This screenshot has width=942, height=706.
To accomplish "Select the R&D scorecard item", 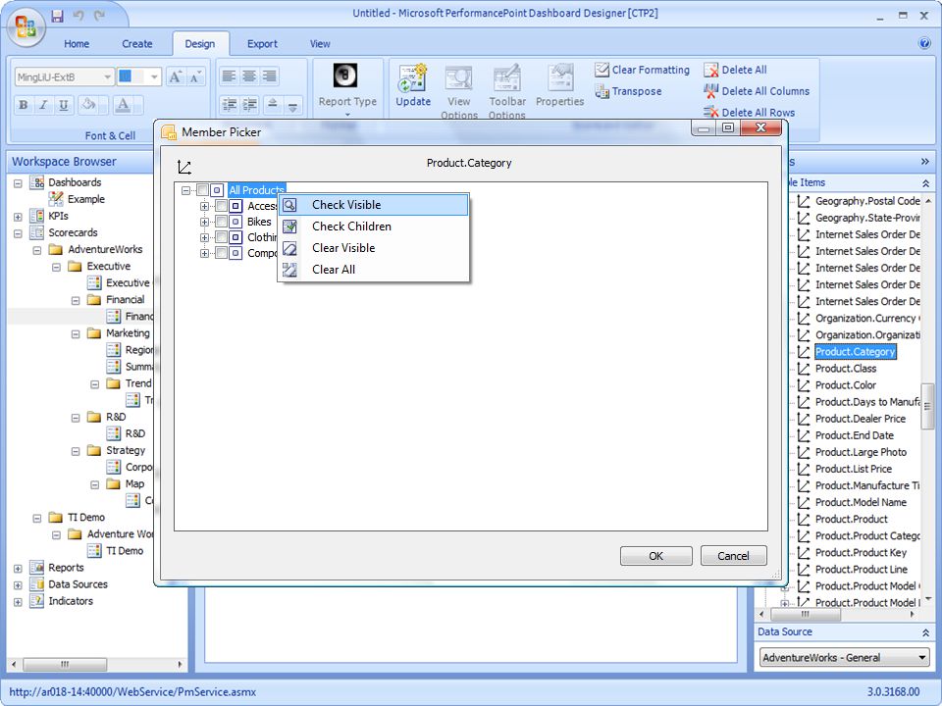I will [134, 433].
